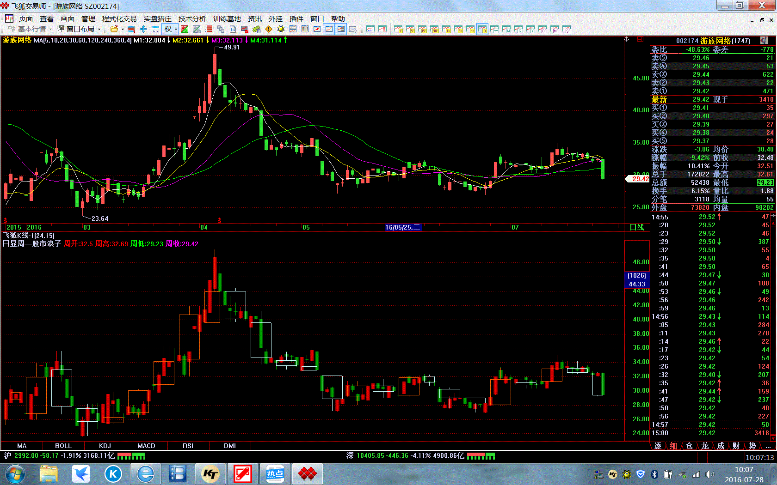Select the 财 tab in quote panel
This screenshot has width=777, height=485.
click(x=736, y=446)
